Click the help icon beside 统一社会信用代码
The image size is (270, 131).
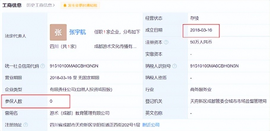(x=42, y=66)
